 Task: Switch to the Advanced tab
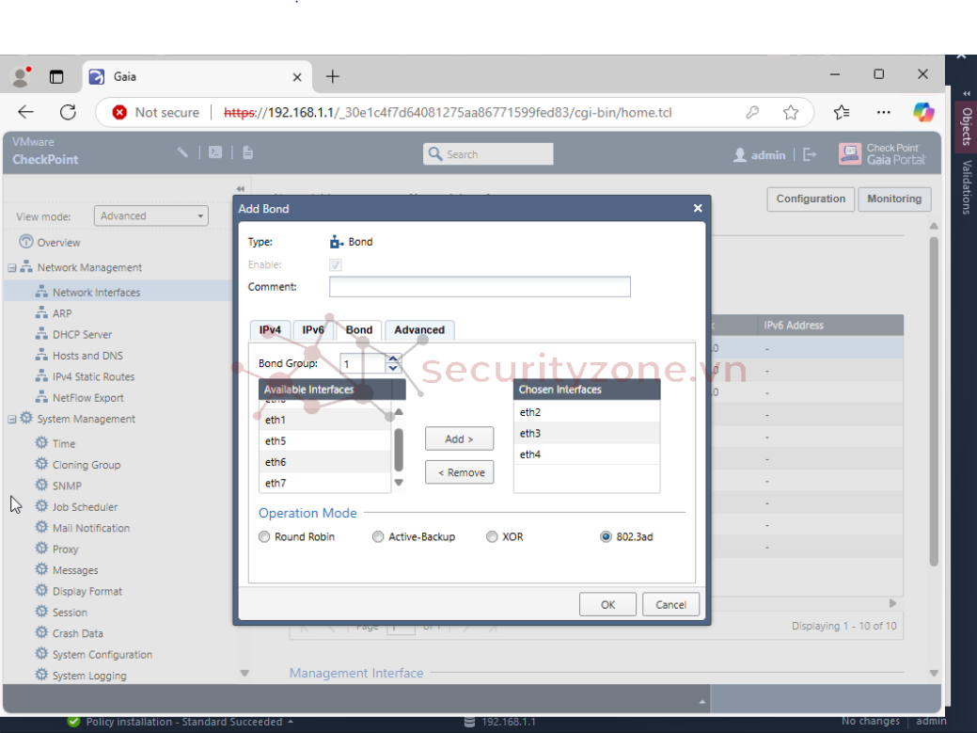pyautogui.click(x=419, y=329)
